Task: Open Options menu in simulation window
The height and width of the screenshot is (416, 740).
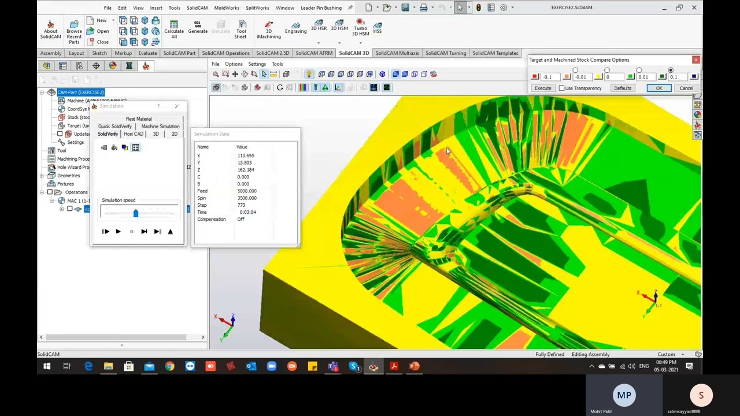Action: click(x=234, y=64)
